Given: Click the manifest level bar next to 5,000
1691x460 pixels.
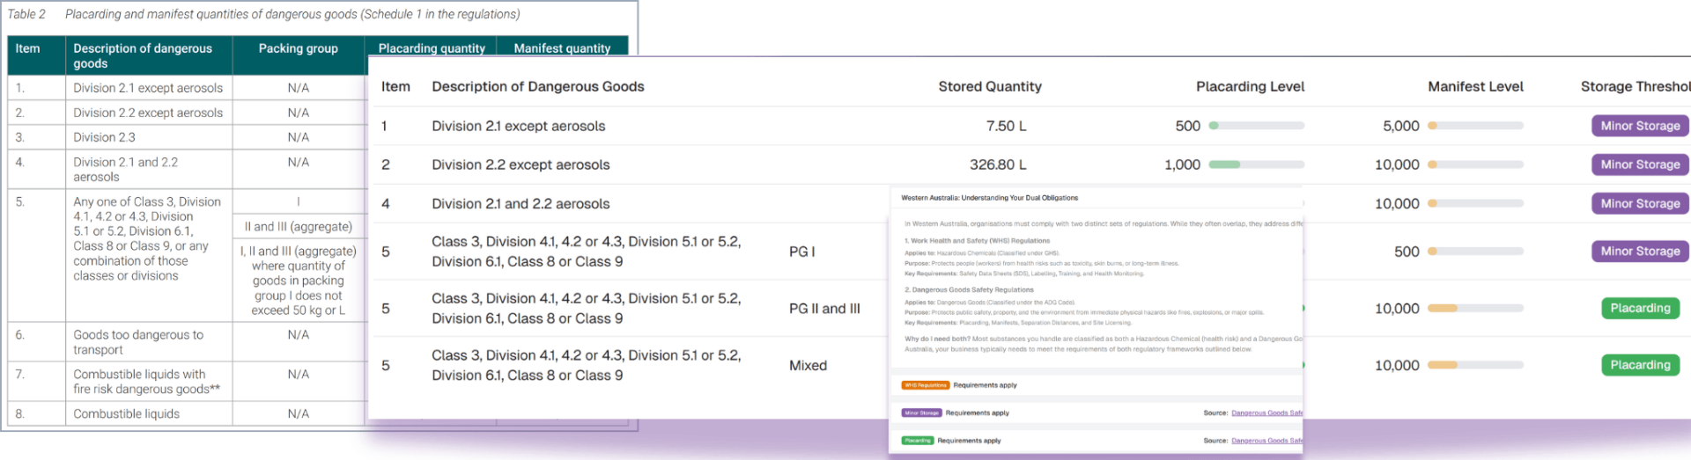Looking at the screenshot, I should (x=1475, y=126).
